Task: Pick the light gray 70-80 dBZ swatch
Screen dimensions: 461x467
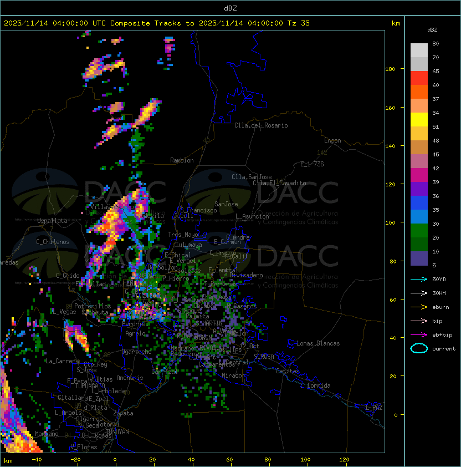Action: [x=419, y=50]
